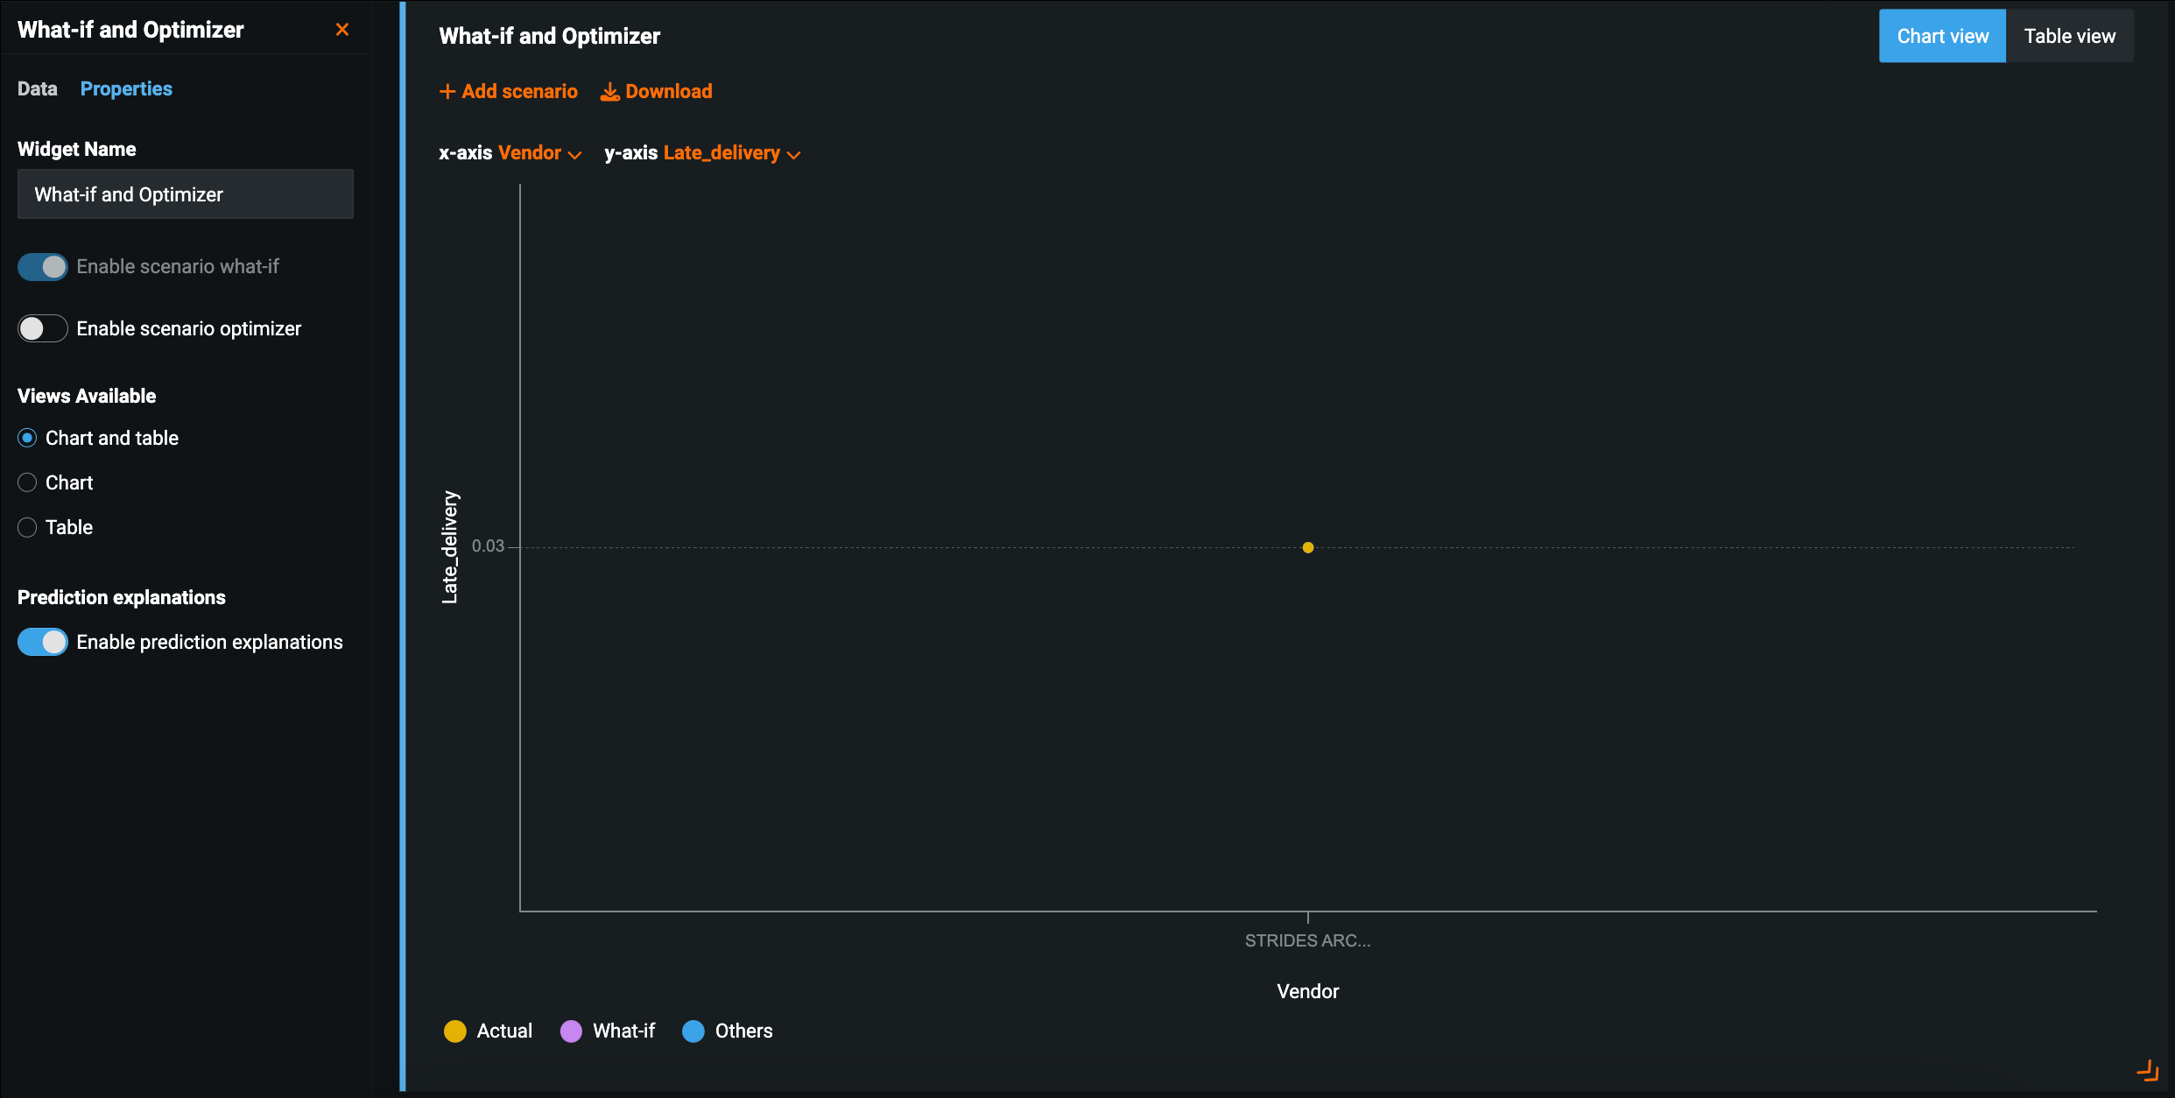Screen dimensions: 2175x1098
Task: Open the y-axis Late_delivery dropdown
Action: pyautogui.click(x=731, y=153)
